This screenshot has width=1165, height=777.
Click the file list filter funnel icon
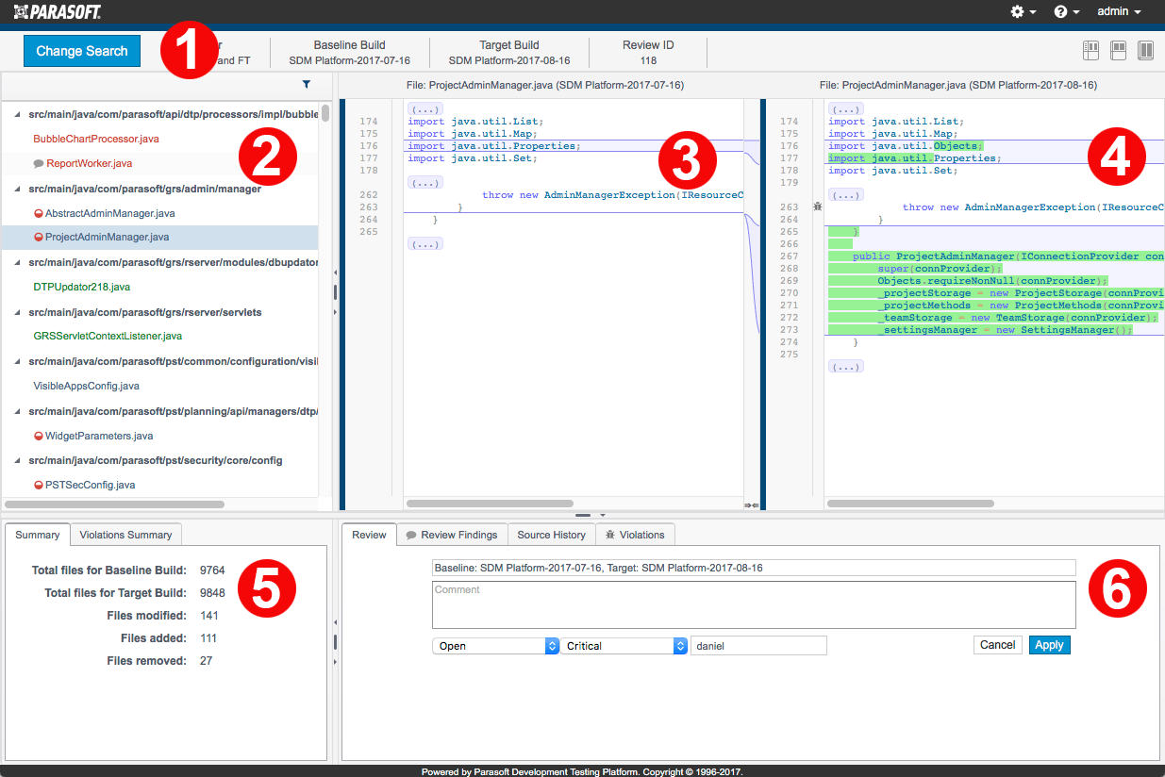[307, 85]
